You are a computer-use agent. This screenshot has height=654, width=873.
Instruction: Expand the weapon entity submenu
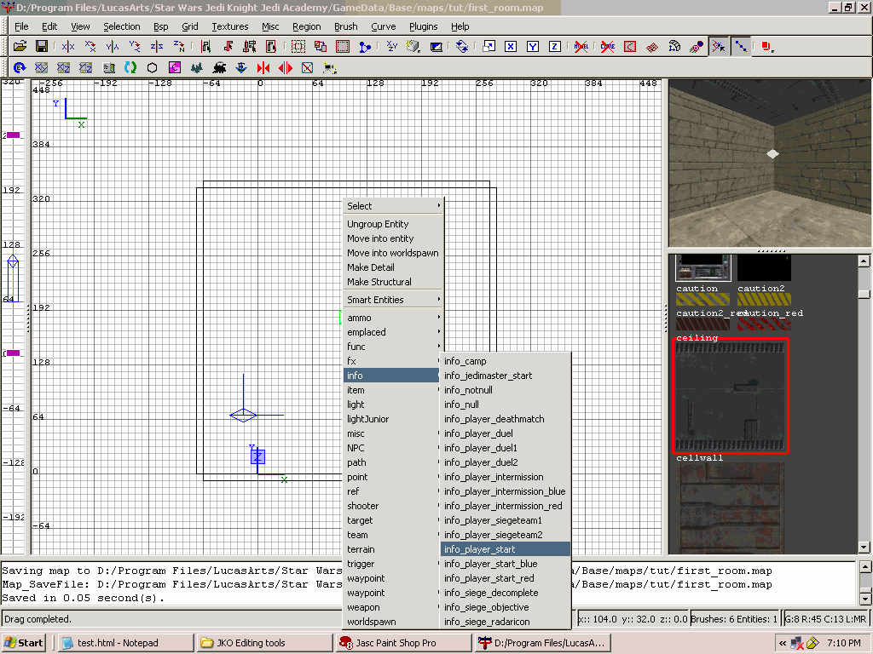coord(392,607)
